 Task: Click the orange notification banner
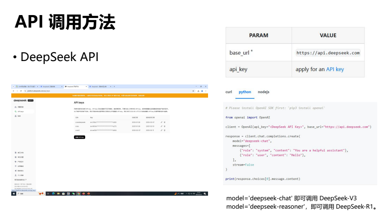(109, 95)
